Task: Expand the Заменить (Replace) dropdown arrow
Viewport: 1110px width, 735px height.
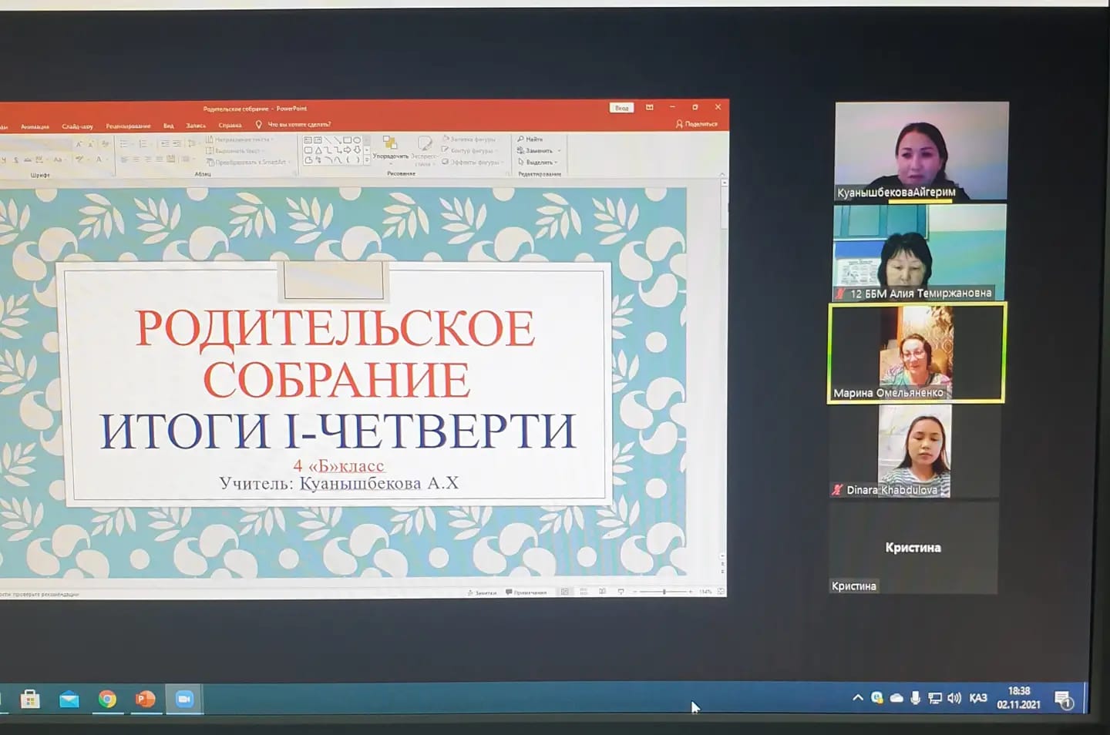Action: 559,151
